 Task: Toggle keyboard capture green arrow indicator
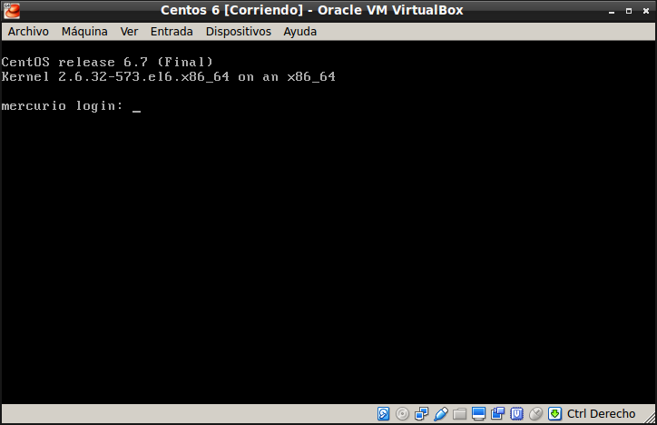pyautogui.click(x=555, y=414)
